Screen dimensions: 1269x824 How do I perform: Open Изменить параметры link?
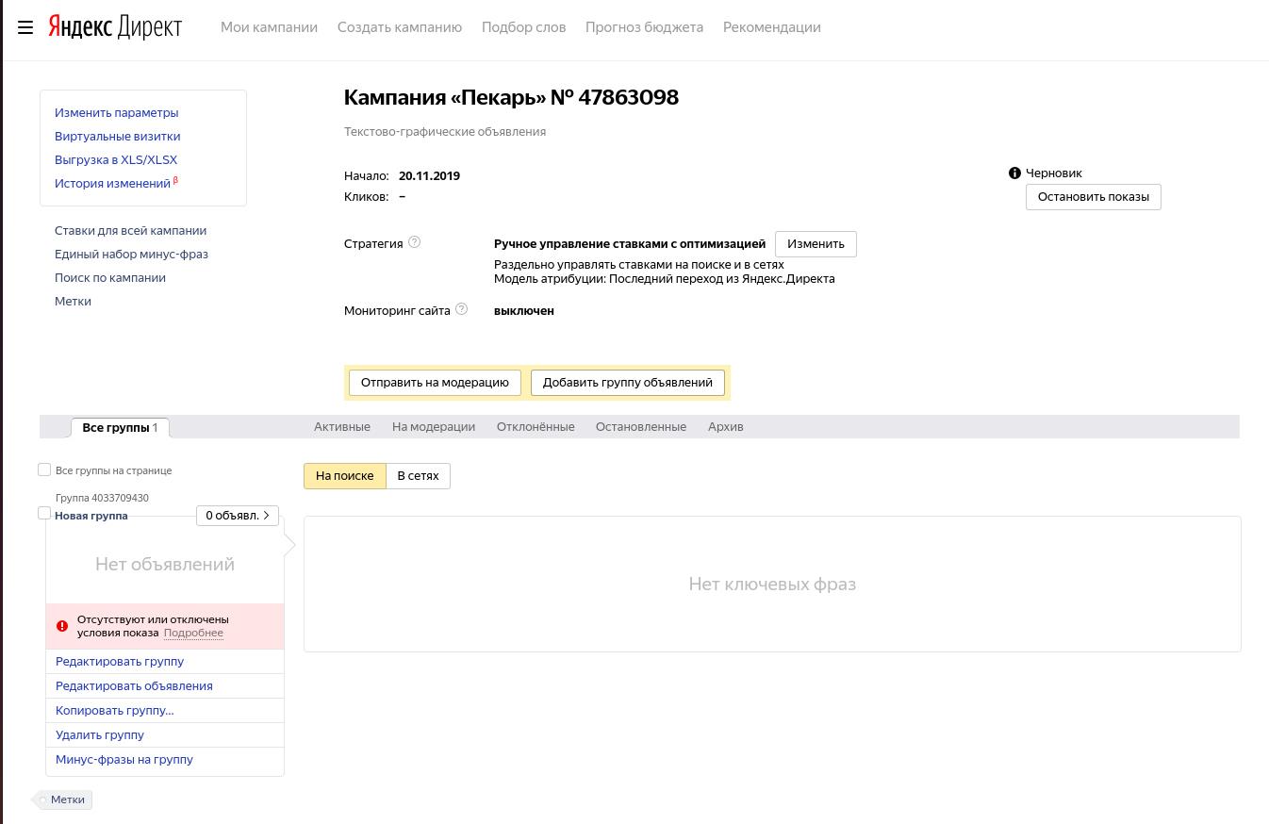[116, 113]
